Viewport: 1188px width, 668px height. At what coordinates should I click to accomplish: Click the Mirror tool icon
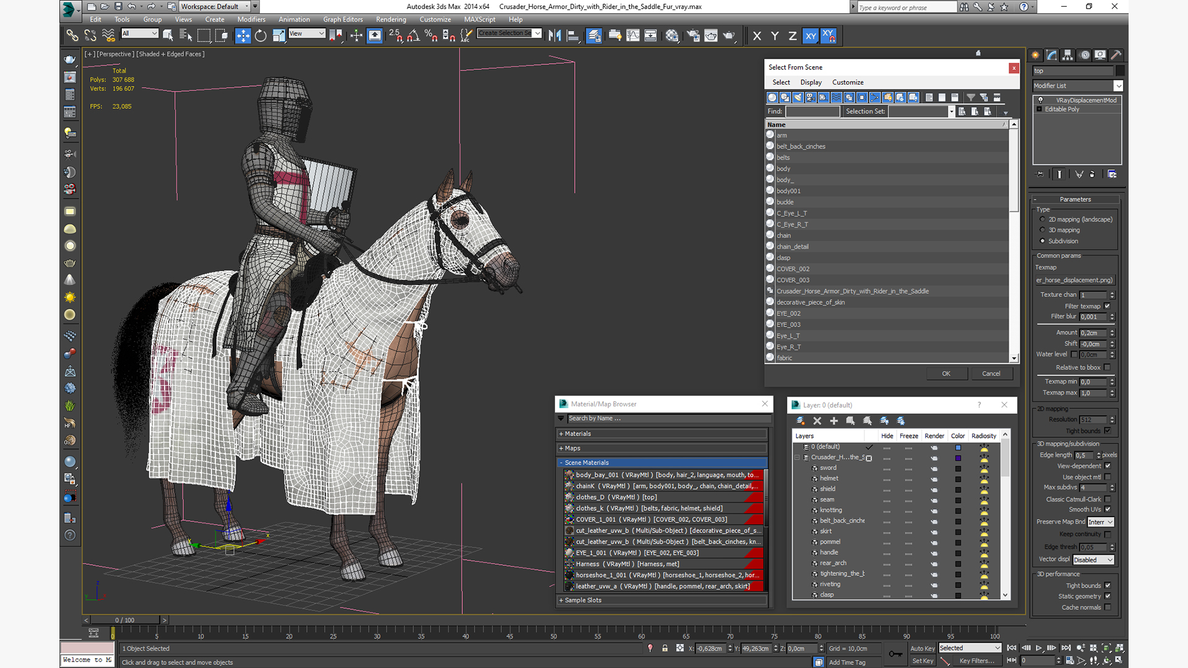point(555,36)
